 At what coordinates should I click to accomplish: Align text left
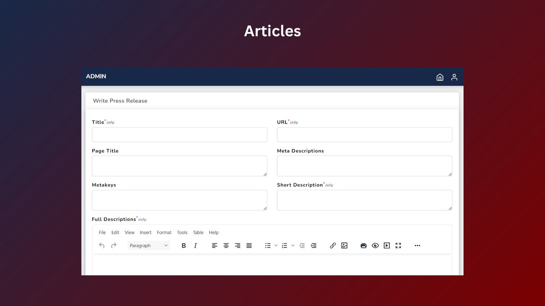[215, 245]
